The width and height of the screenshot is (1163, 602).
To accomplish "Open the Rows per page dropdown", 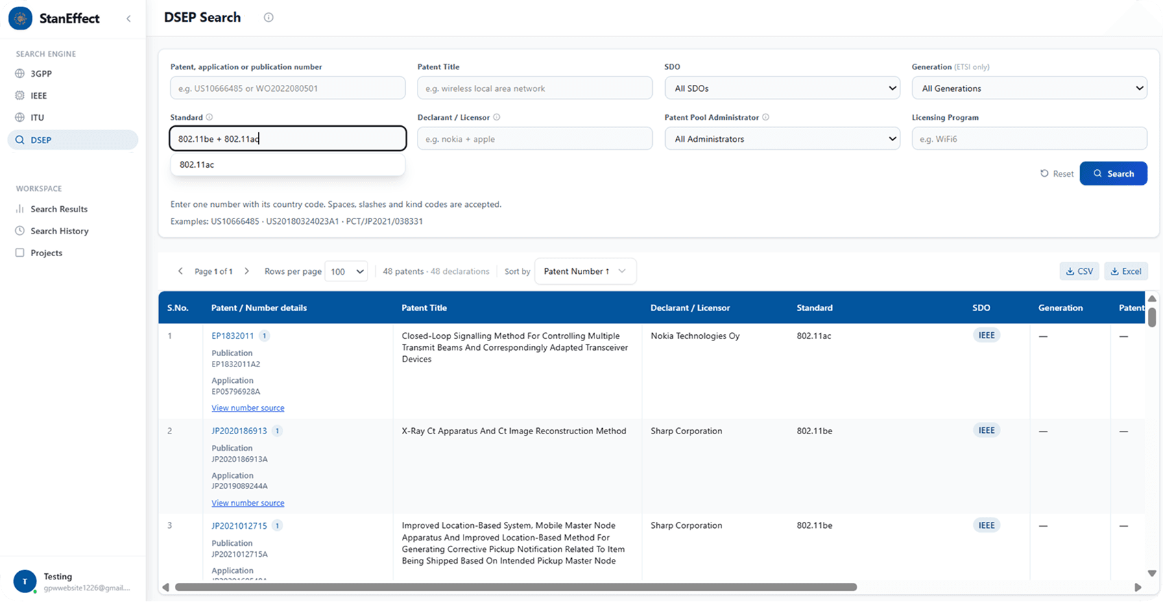I will point(346,271).
